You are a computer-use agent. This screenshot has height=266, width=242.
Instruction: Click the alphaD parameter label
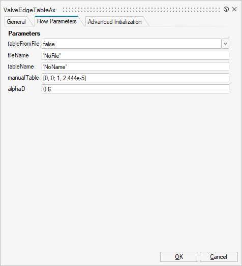click(16, 89)
